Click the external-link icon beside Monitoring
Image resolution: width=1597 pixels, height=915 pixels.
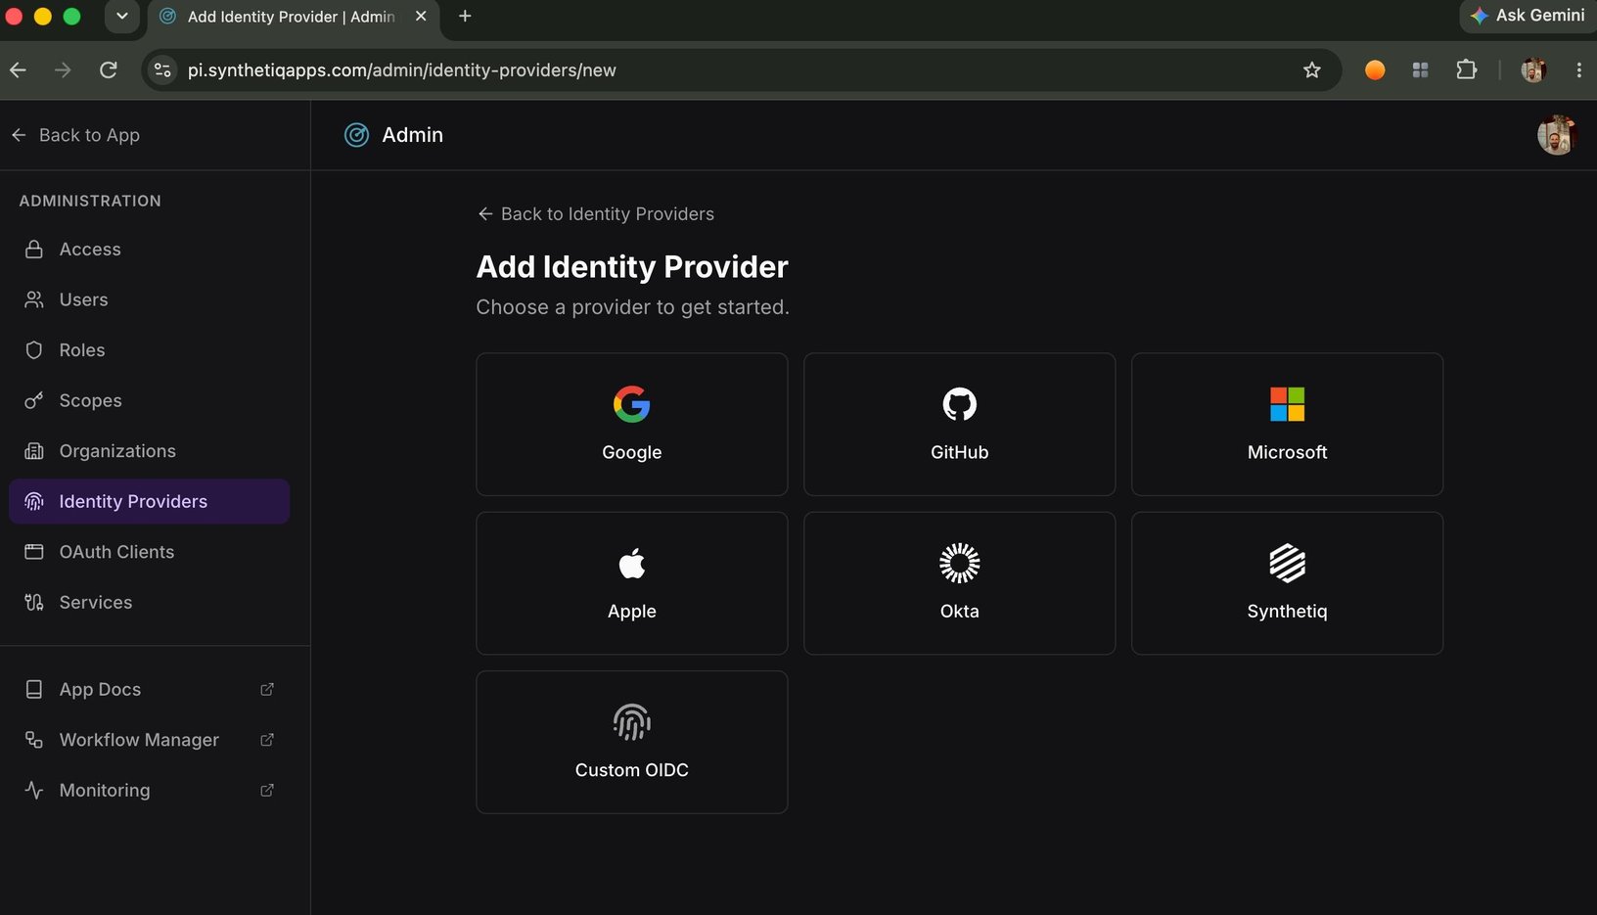(267, 790)
